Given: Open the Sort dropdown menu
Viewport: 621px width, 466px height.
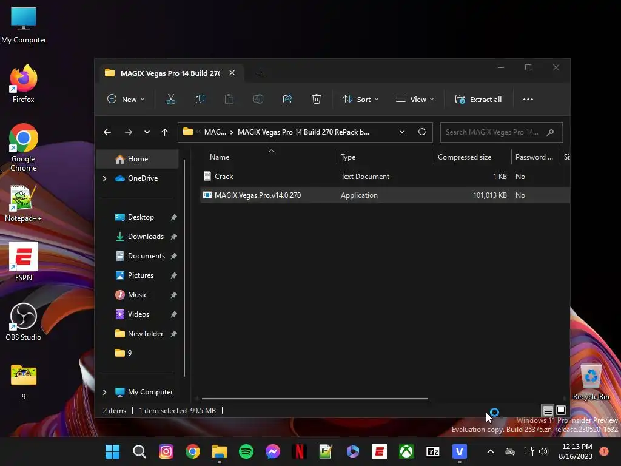Looking at the screenshot, I should (360, 99).
